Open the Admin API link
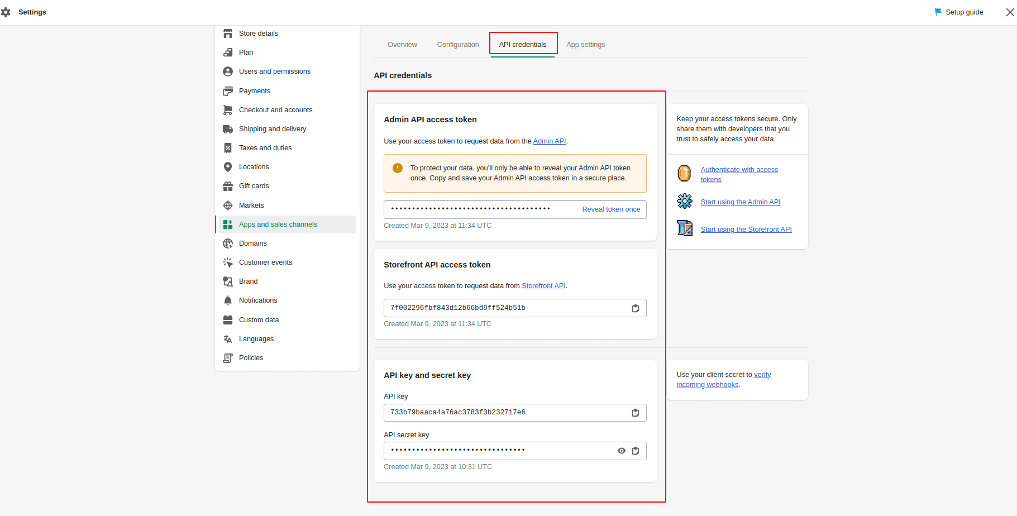1017x516 pixels. 550,141
